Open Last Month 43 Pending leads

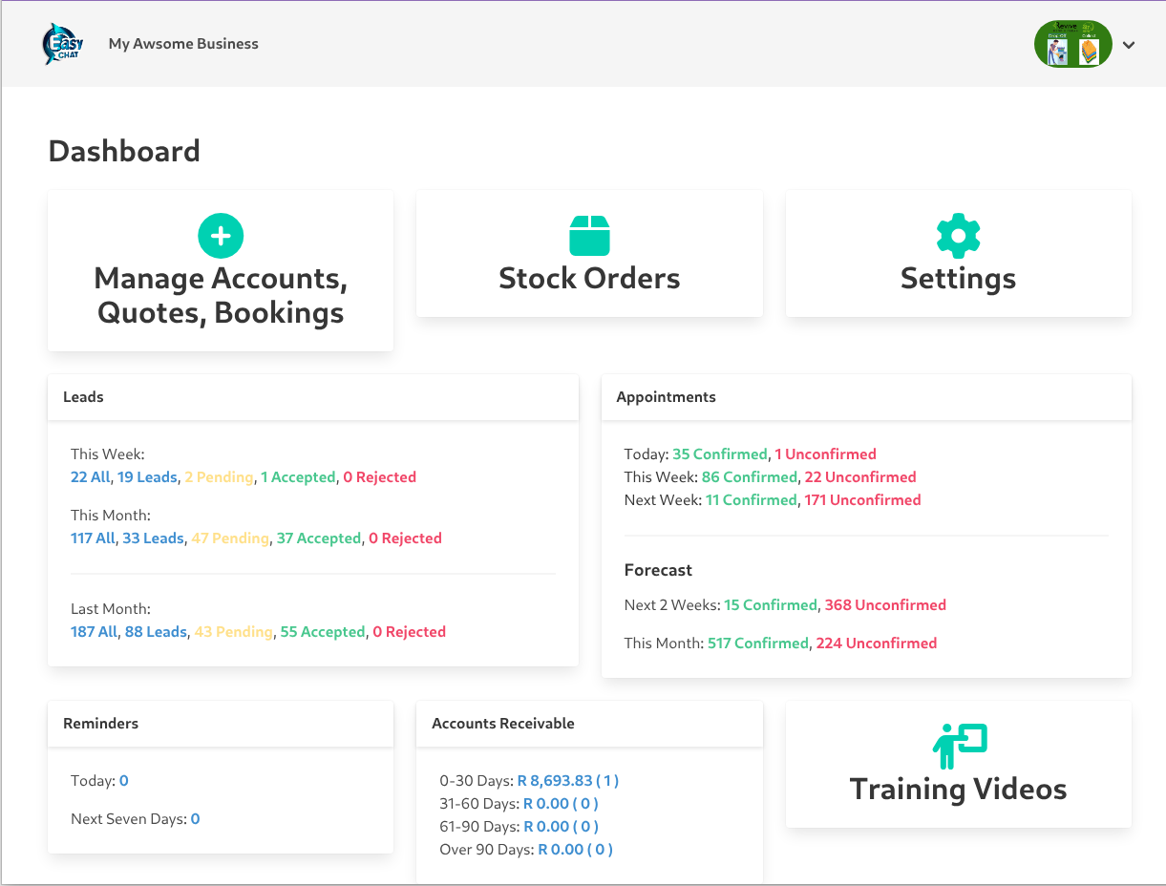pyautogui.click(x=234, y=632)
